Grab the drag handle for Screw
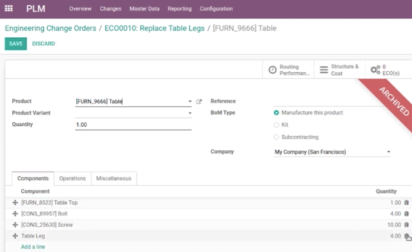412x252 pixels. click(x=15, y=225)
